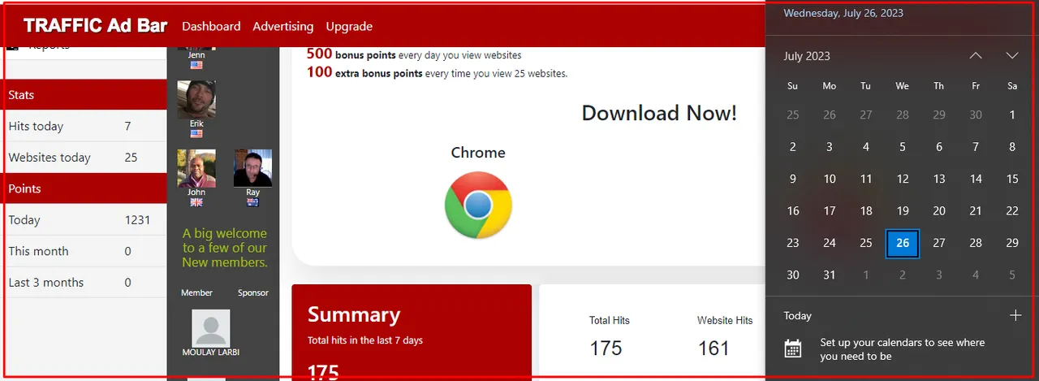Viewport: 1039px width, 381px height.
Task: Click Erik's member photo
Action: point(196,99)
